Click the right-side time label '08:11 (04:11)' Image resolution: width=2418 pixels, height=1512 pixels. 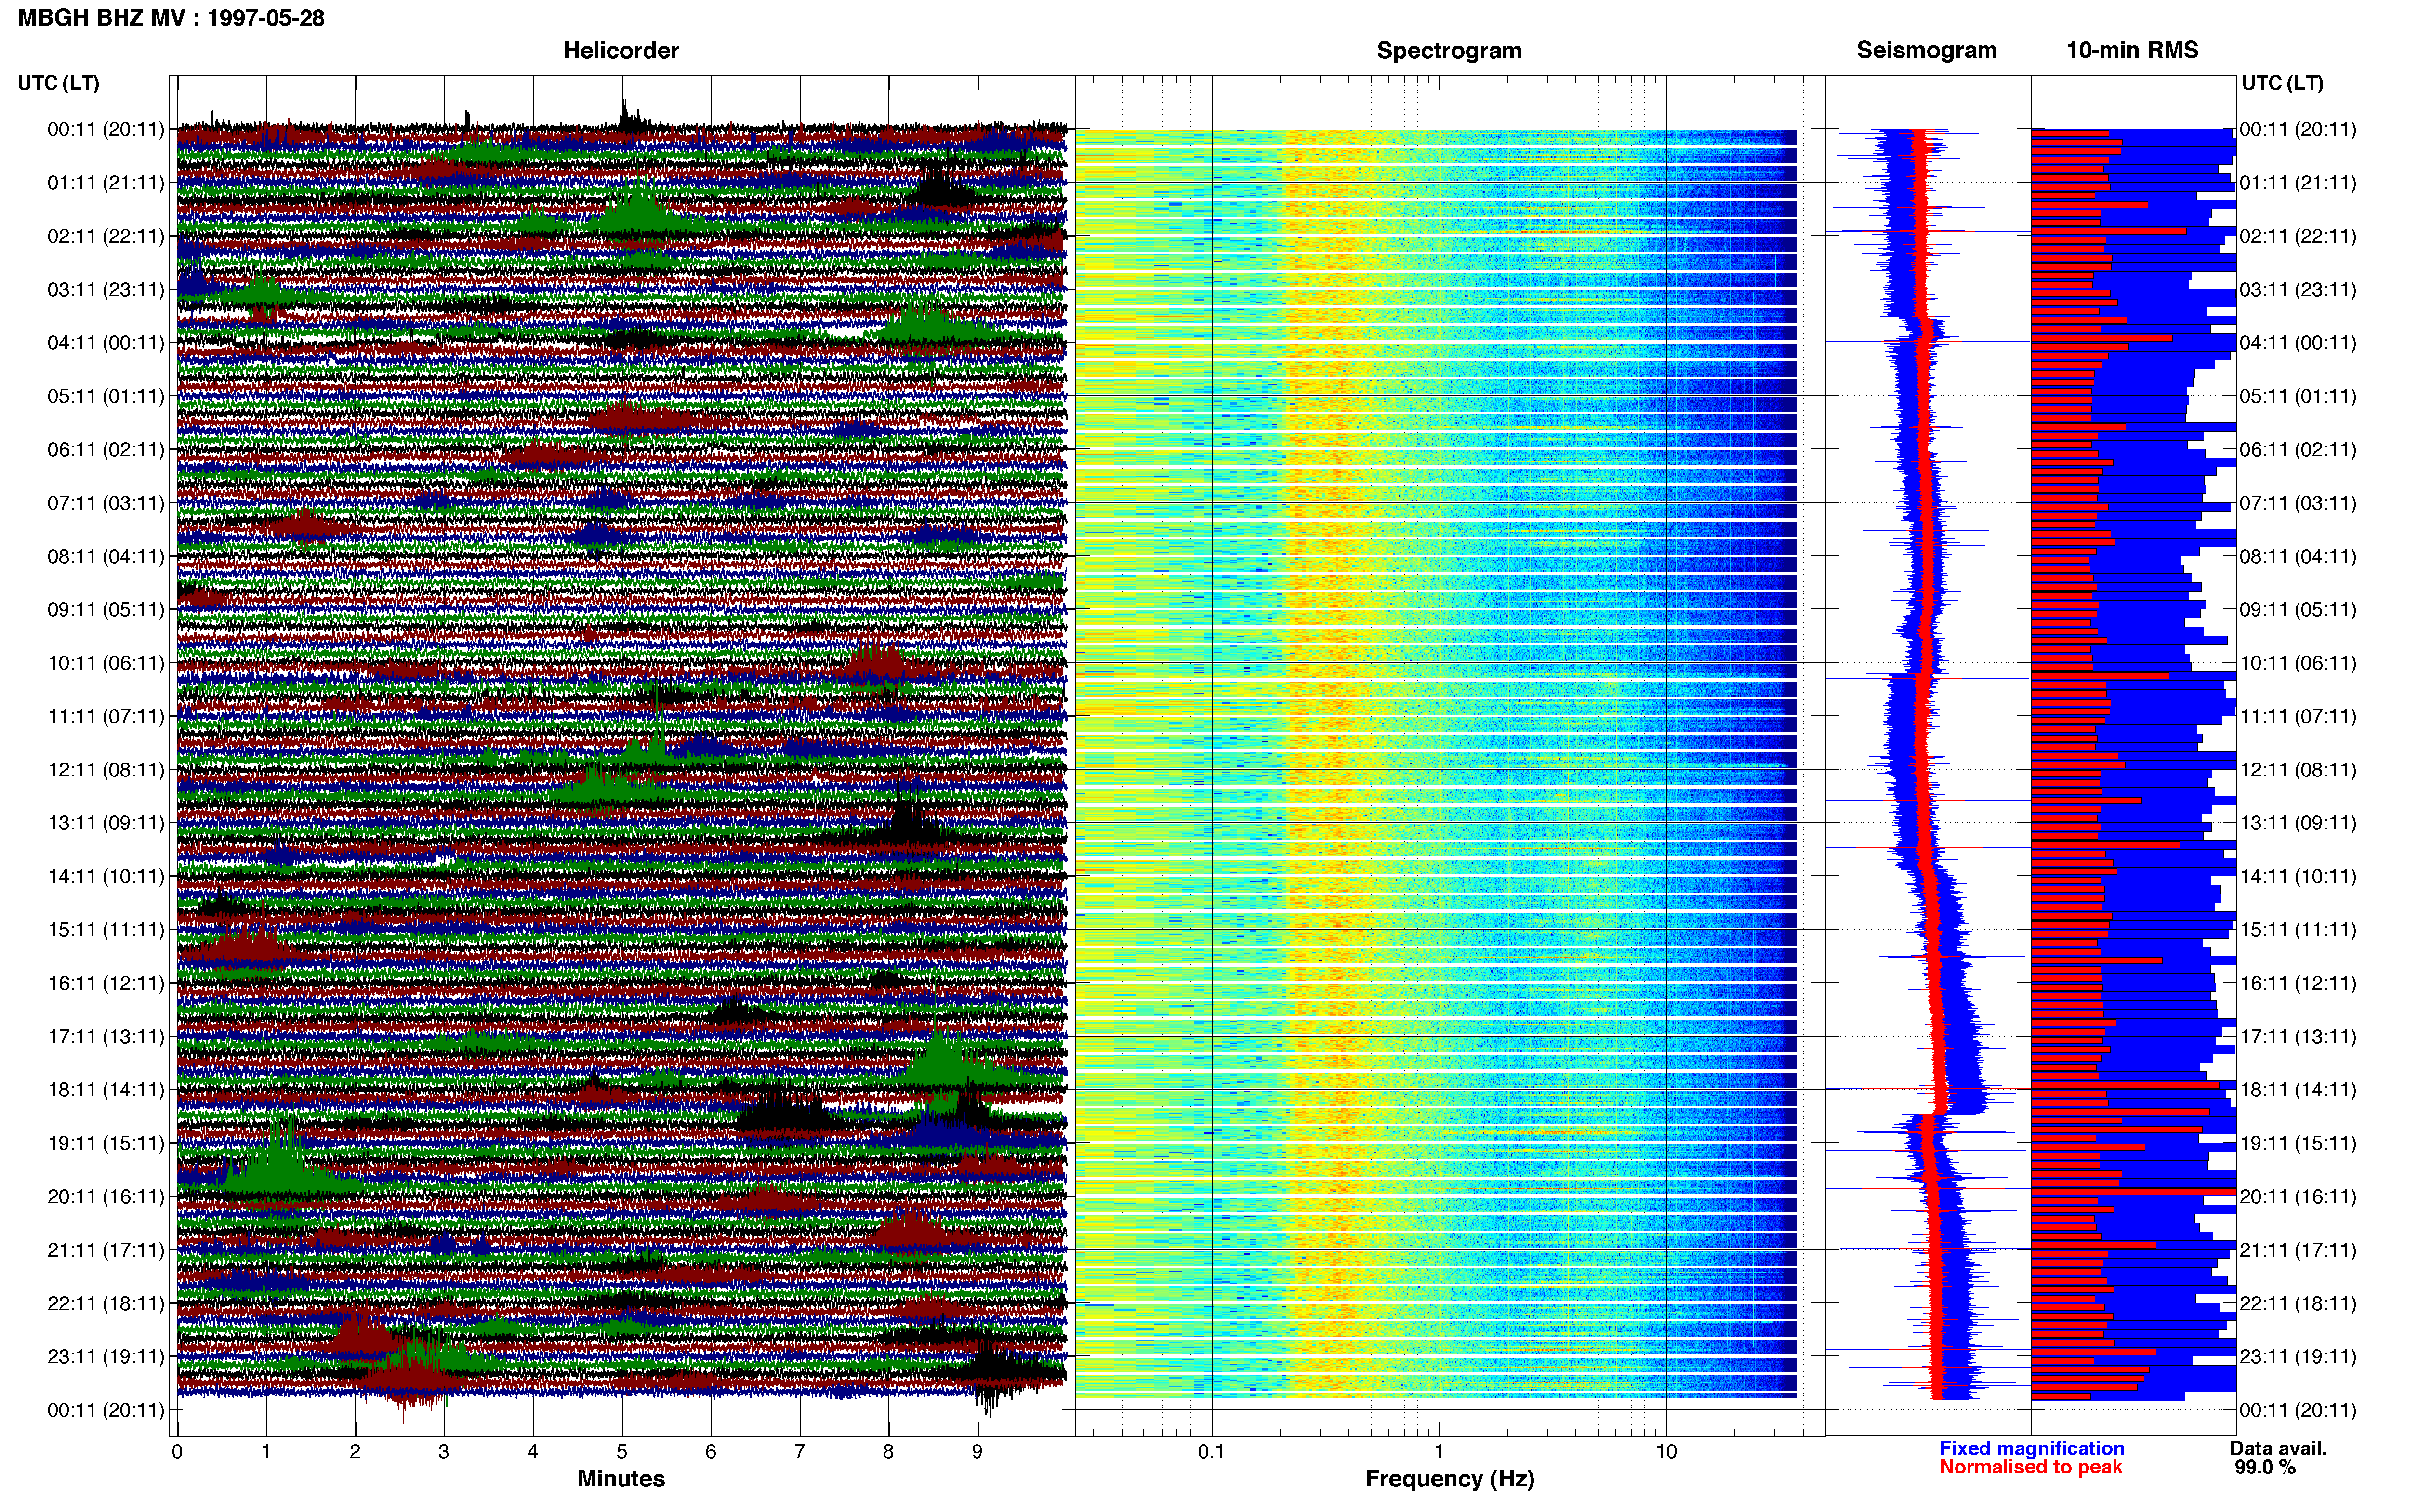[2298, 556]
